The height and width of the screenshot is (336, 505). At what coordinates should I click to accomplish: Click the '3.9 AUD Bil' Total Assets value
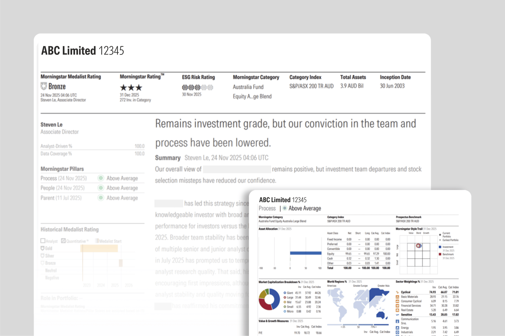(352, 86)
